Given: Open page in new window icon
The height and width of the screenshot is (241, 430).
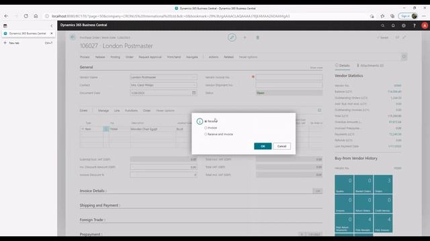Looking at the screenshot, I should point(397,37).
